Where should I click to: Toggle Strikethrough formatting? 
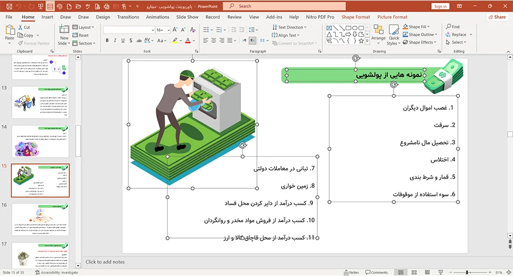[x=139, y=41]
